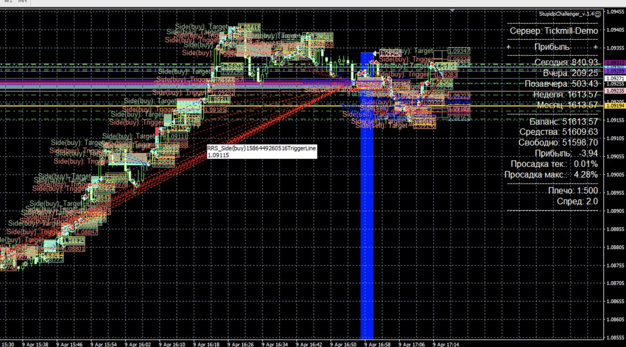Select the 1.09347 target price box
The image size is (626, 347).
[459, 50]
